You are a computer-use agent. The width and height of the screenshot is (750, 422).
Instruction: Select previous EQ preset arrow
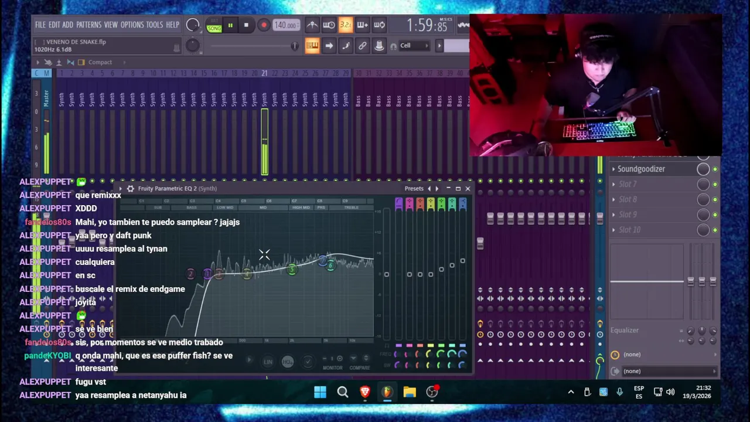[429, 189]
